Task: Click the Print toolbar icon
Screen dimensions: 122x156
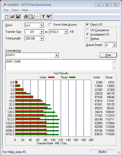Action: (26, 17)
